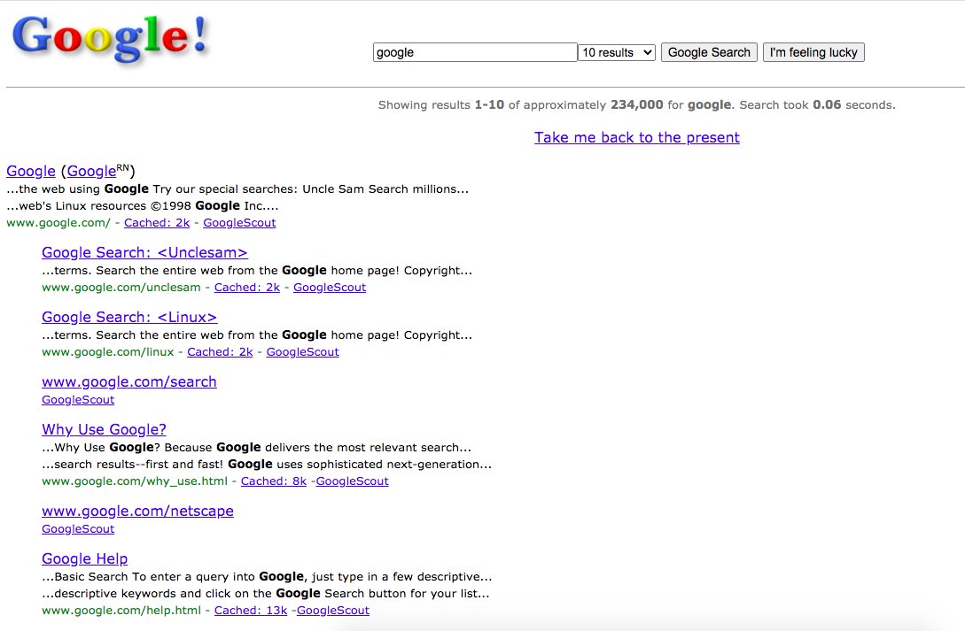Click GoogleScout on www.google.com/unclesam line
Screen dimensions: 965x631
click(x=330, y=287)
